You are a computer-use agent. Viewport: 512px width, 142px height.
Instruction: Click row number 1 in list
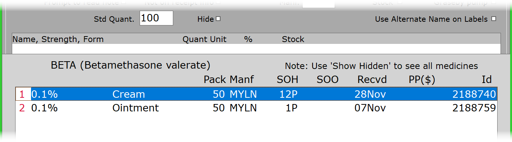click(22, 94)
